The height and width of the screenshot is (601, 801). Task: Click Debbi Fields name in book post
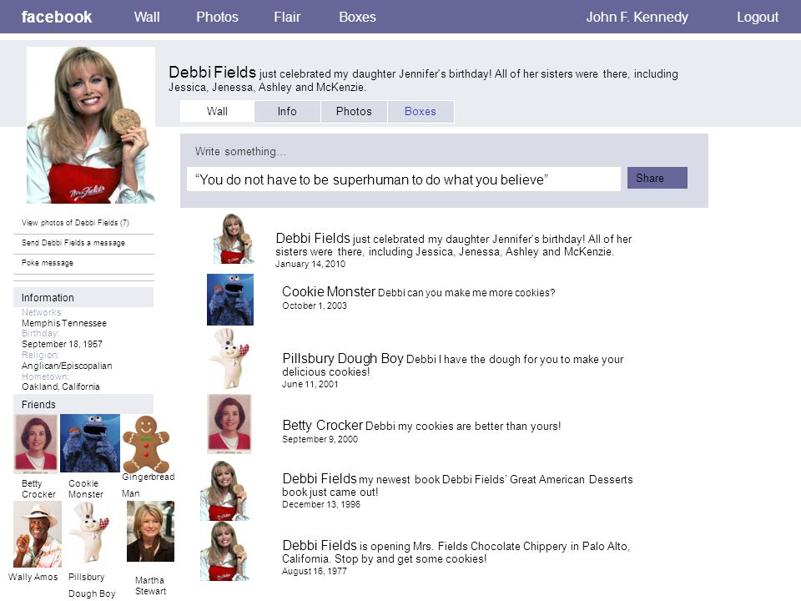coord(320,479)
